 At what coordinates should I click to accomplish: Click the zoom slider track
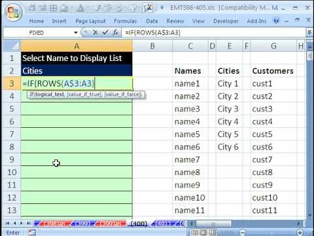[x=271, y=233]
